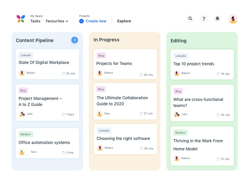
Task: Click assignee name Sam on Office automation card
Action: coord(34,152)
